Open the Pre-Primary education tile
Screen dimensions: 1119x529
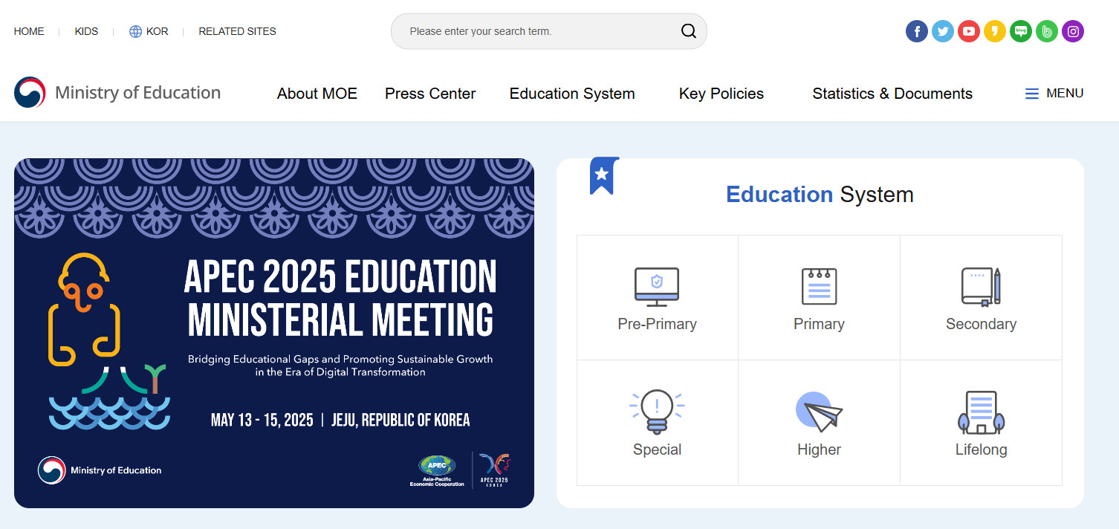tap(657, 298)
